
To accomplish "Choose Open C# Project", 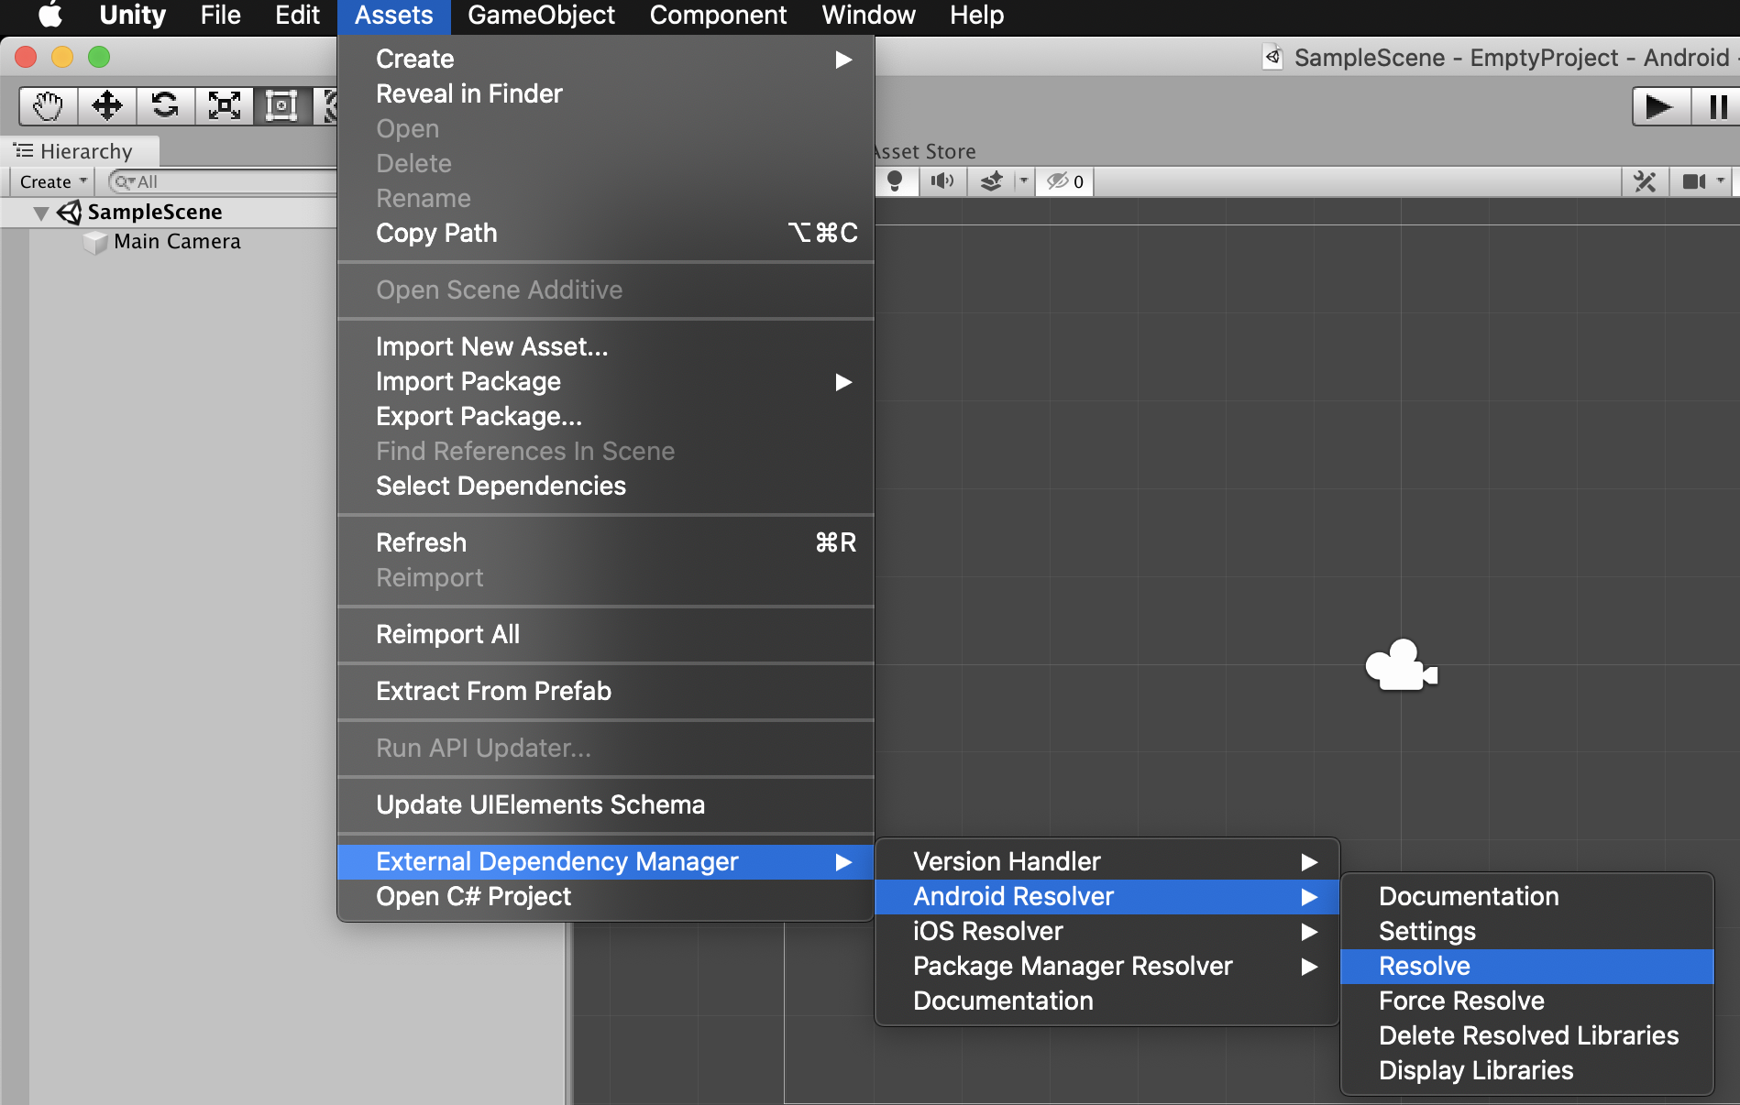I will 605,896.
